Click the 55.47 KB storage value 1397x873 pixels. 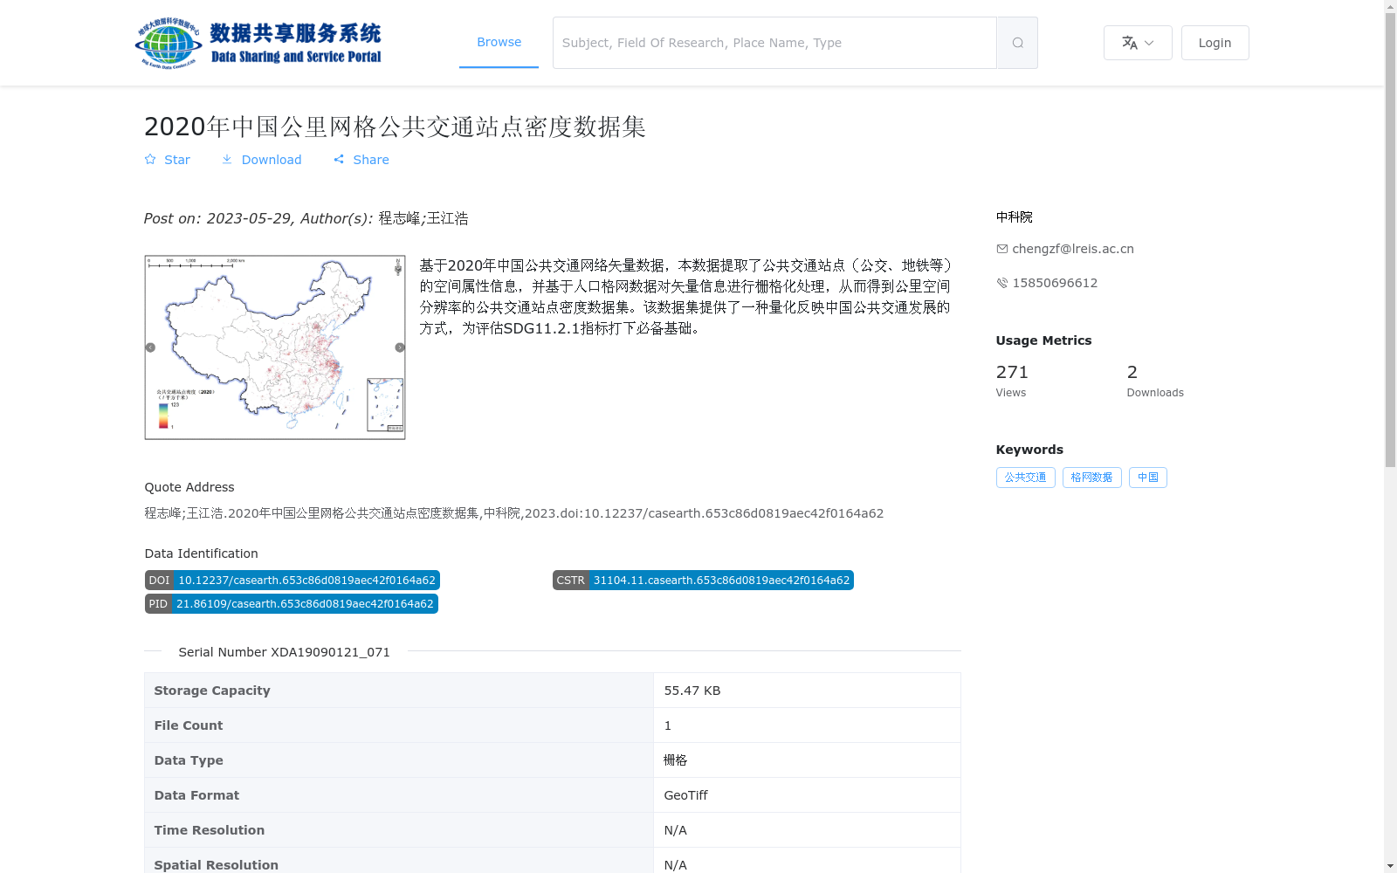click(692, 691)
